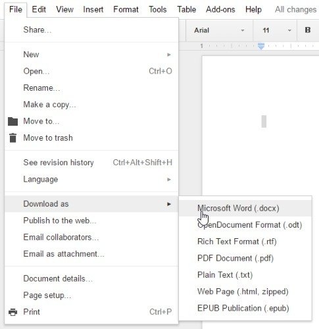Image resolution: width=319 pixels, height=329 pixels.
Task: Select See revision history
Action: pos(91,163)
